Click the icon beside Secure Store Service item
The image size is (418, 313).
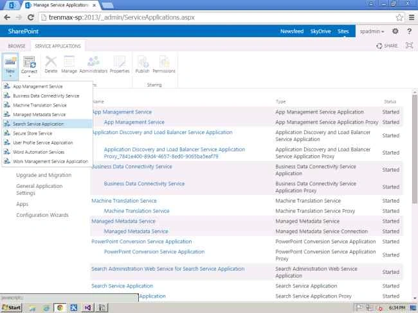click(x=7, y=133)
